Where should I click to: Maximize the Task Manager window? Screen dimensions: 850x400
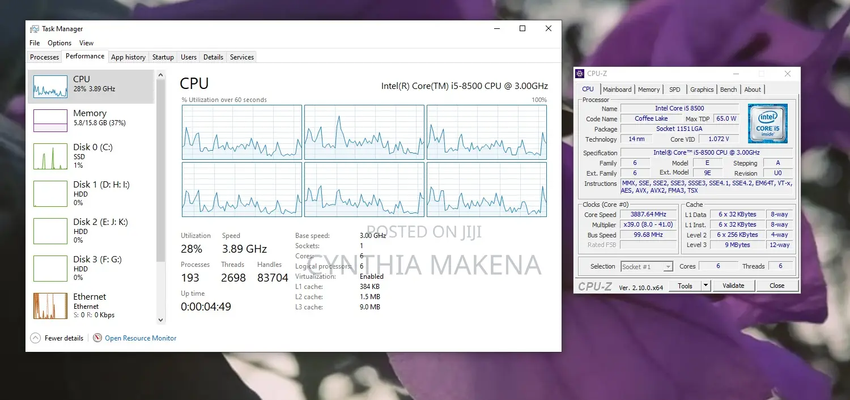click(x=522, y=28)
